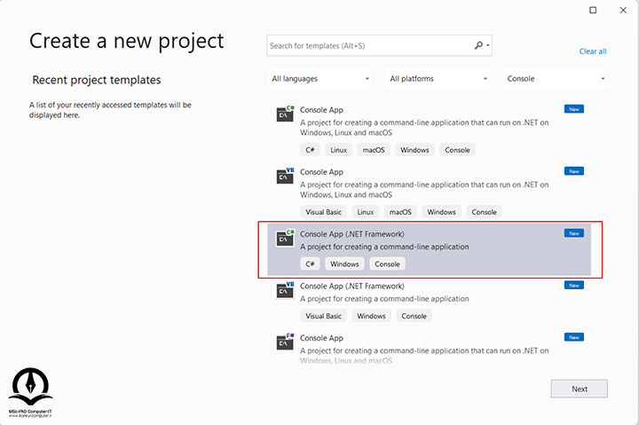Select the C# Console App icon
Viewport: 639px width, 425px height.
point(285,114)
